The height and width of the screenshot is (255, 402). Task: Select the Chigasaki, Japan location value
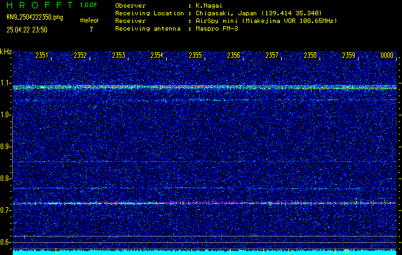click(259, 13)
